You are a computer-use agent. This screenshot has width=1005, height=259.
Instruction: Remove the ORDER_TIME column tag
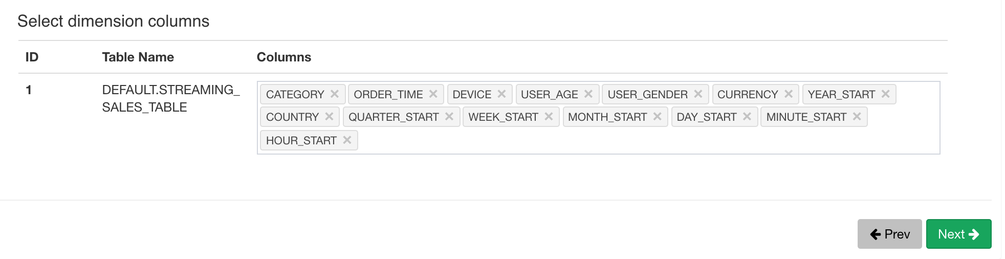click(x=433, y=94)
